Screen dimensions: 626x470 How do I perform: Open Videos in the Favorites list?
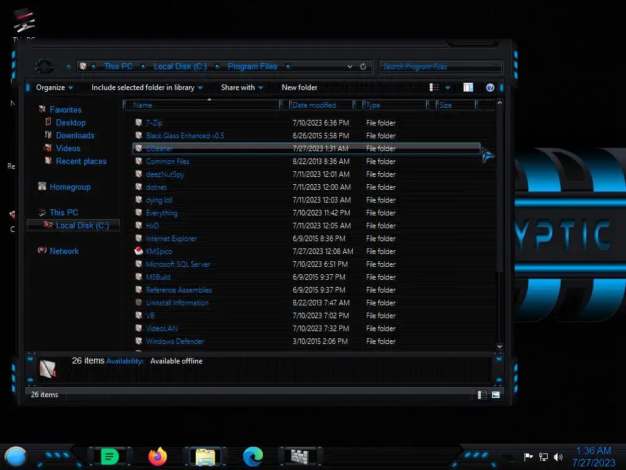pyautogui.click(x=68, y=148)
